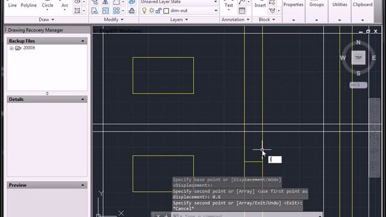Click the '*Cancel*' command history line
The height and width of the screenshot is (217, 386).
(x=183, y=209)
